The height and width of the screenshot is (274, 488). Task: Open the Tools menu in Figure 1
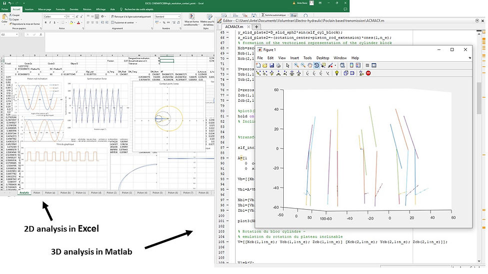click(308, 58)
